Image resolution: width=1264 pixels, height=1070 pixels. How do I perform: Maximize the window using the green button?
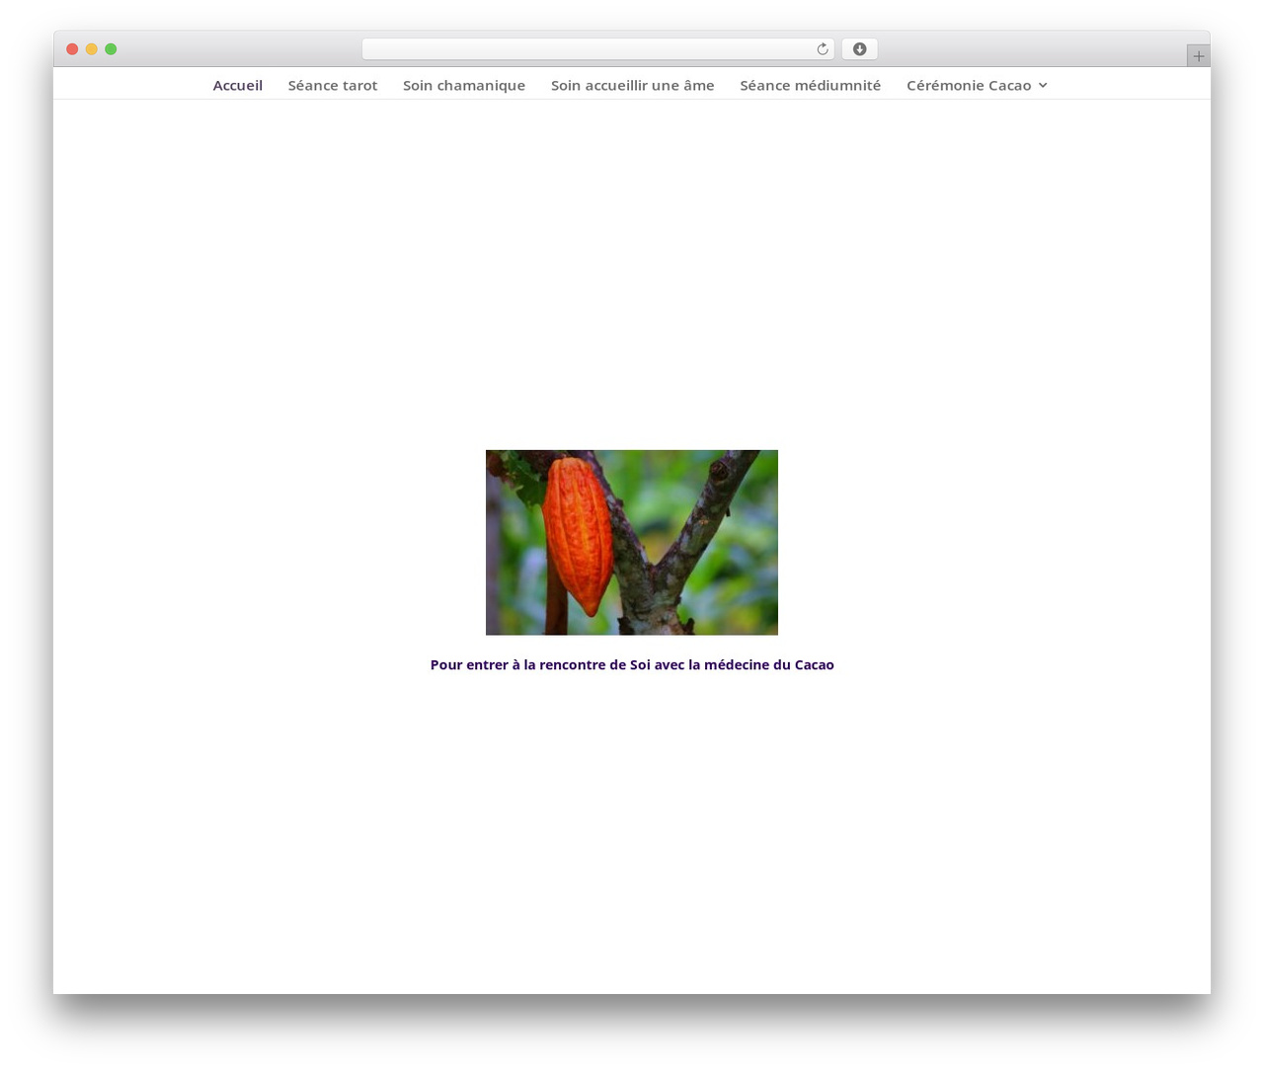[x=111, y=49]
